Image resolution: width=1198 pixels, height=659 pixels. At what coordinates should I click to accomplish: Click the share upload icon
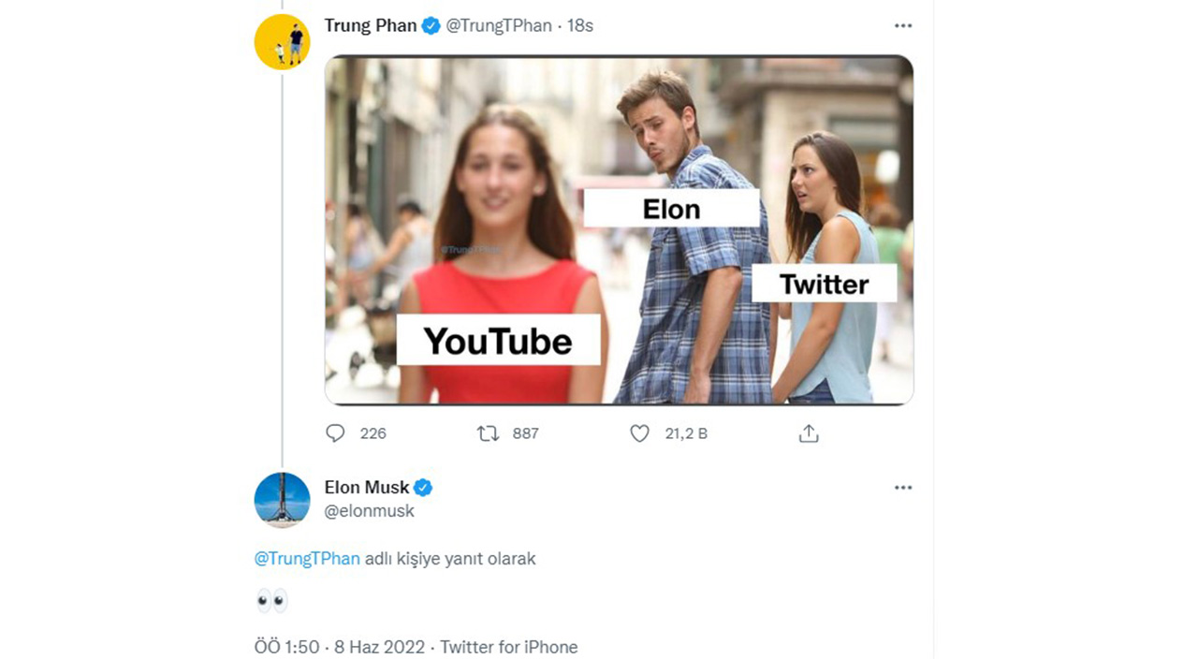pyautogui.click(x=809, y=433)
